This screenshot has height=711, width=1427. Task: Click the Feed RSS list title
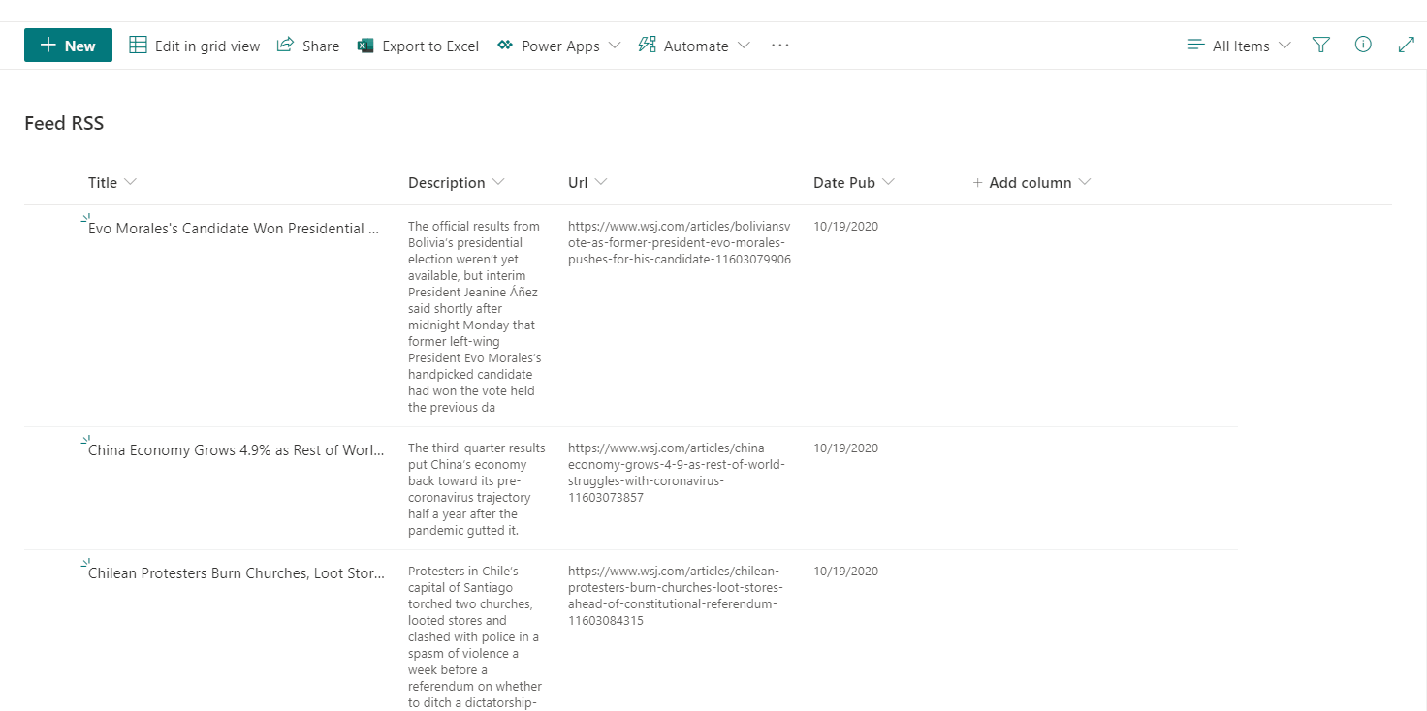click(64, 123)
